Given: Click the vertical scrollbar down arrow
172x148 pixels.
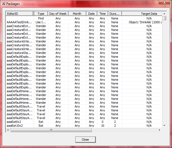Looking at the screenshot, I should pos(164,125).
